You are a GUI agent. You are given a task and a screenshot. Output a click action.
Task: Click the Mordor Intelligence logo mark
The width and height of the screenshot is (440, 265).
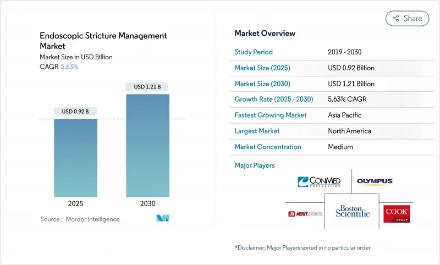(x=162, y=219)
